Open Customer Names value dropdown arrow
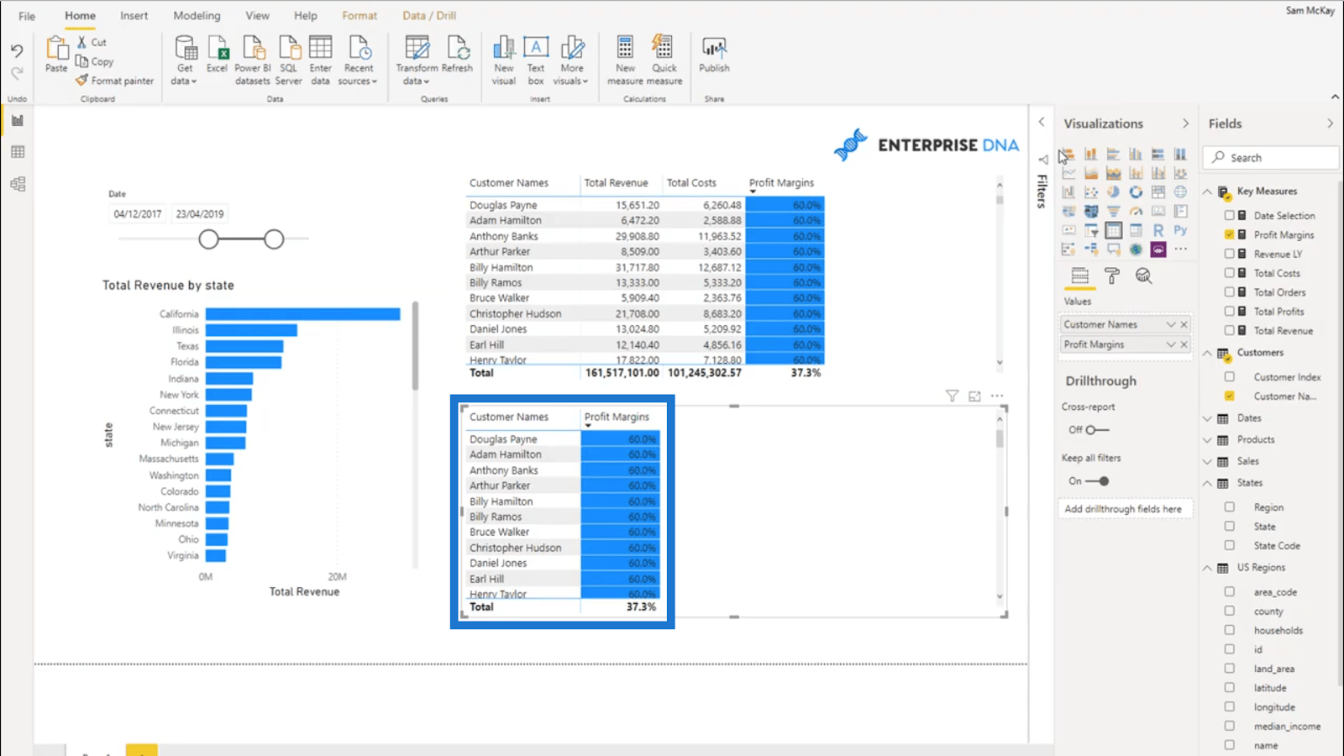1344x756 pixels. [1170, 324]
